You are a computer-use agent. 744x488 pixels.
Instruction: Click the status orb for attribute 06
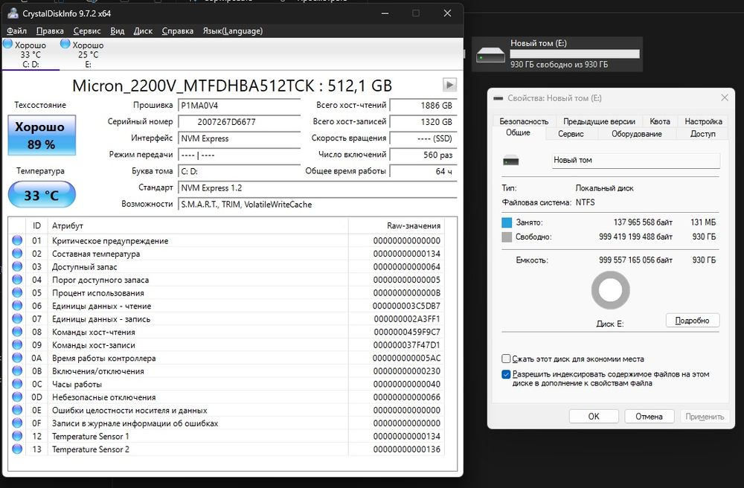[x=17, y=306]
